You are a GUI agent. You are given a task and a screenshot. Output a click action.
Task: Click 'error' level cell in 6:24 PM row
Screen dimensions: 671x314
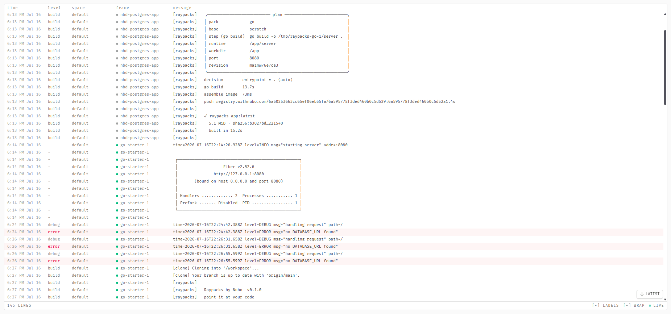tap(54, 232)
